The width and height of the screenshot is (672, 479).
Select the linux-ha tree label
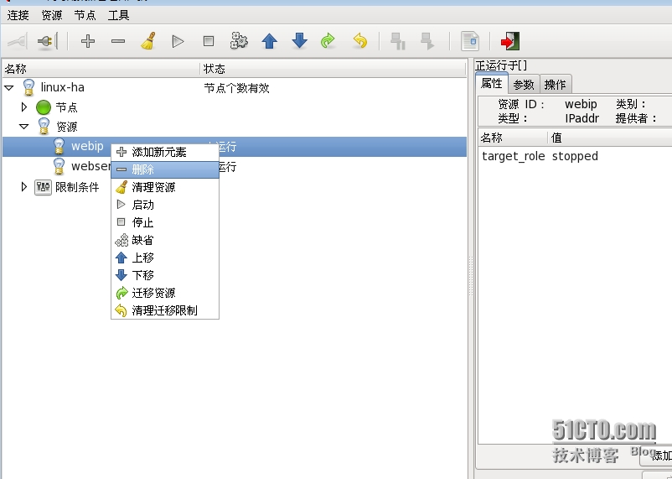[x=63, y=87]
